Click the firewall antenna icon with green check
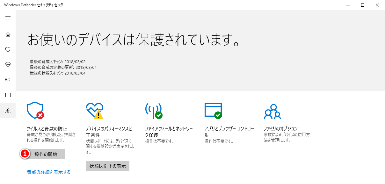Image resolution: width=385 pixels, height=184 pixels. click(154, 111)
